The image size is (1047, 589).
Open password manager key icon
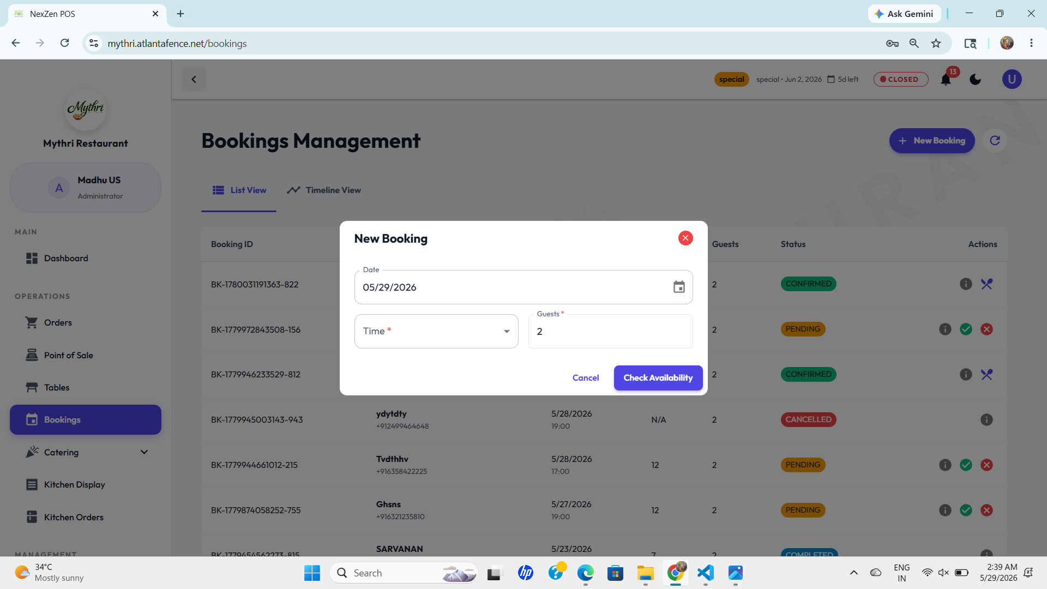(892, 43)
